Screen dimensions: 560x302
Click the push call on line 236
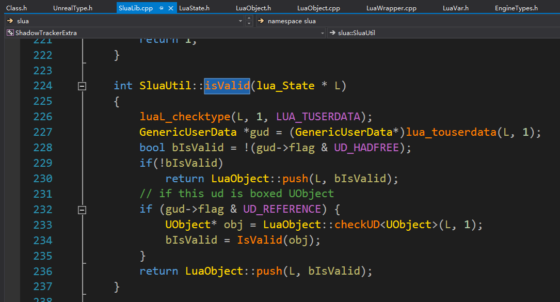(x=269, y=271)
